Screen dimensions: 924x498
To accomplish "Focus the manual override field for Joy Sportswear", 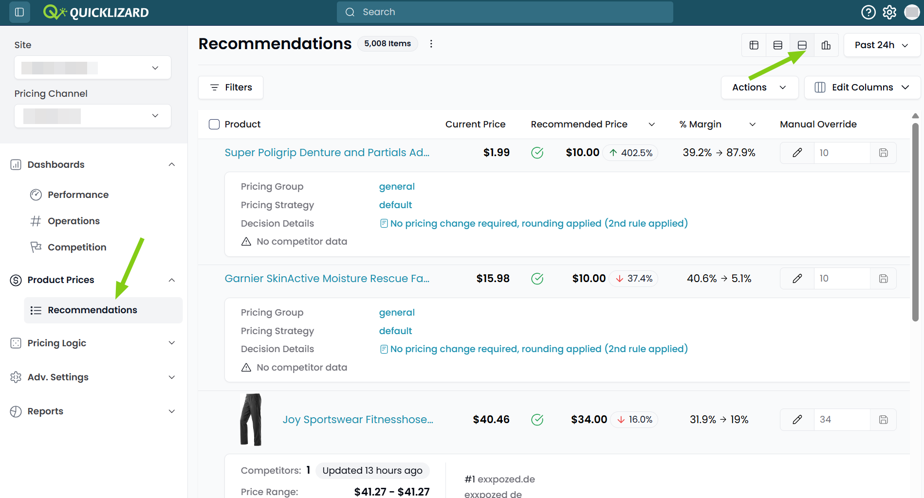I will pos(842,420).
